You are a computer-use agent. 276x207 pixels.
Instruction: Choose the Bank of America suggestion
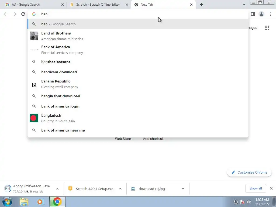(x=138, y=50)
